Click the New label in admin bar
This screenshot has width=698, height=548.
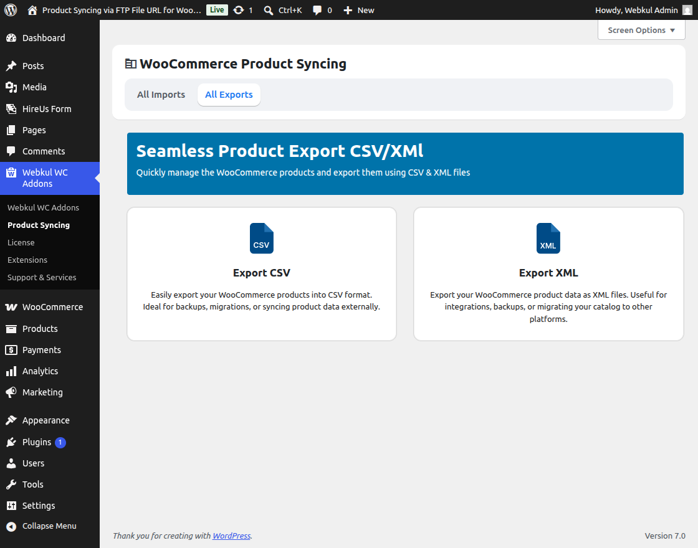click(x=366, y=10)
